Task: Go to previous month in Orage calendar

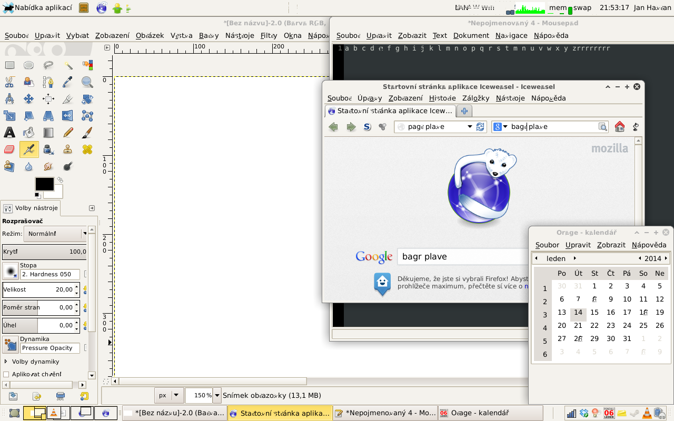Action: 536,258
